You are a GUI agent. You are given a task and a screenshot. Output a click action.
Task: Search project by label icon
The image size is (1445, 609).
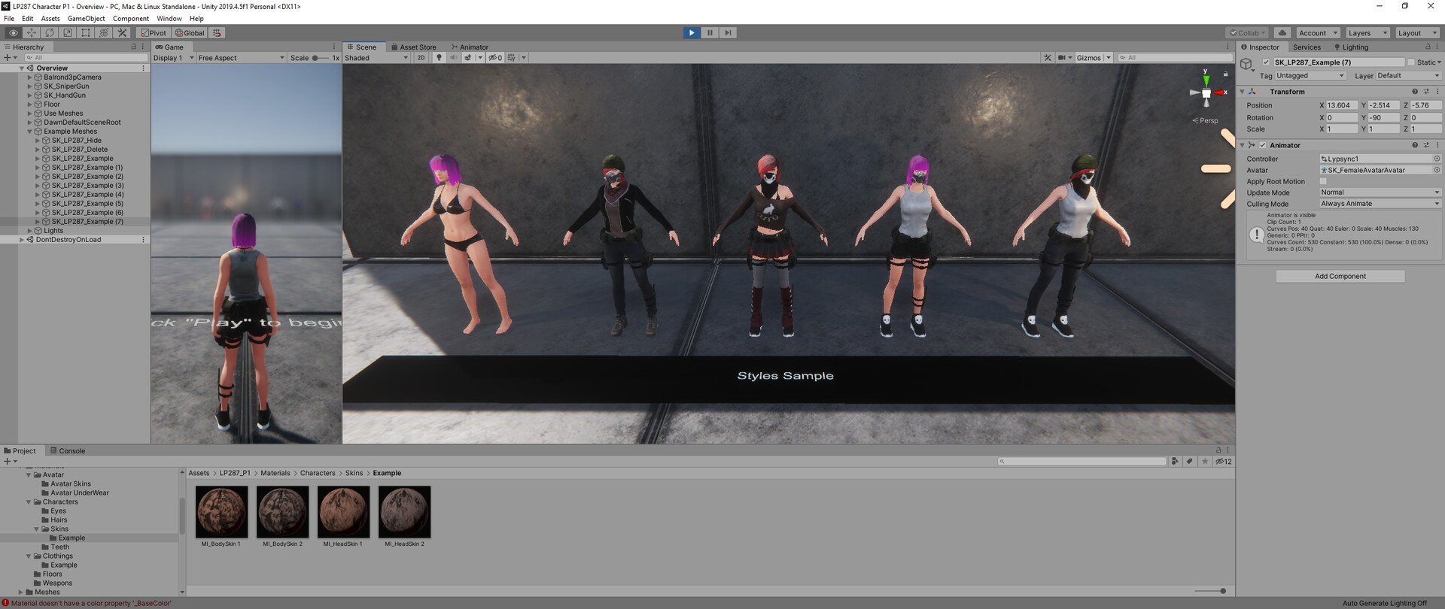(x=1190, y=462)
